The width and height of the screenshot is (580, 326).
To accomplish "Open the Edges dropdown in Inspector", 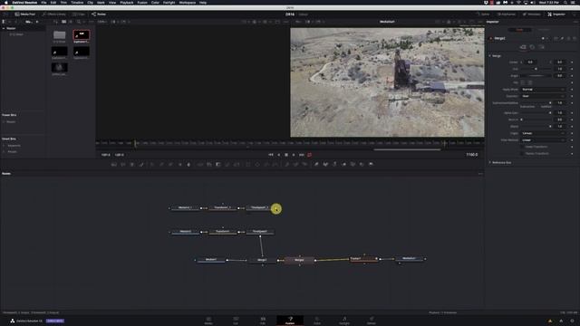I will tap(544, 133).
